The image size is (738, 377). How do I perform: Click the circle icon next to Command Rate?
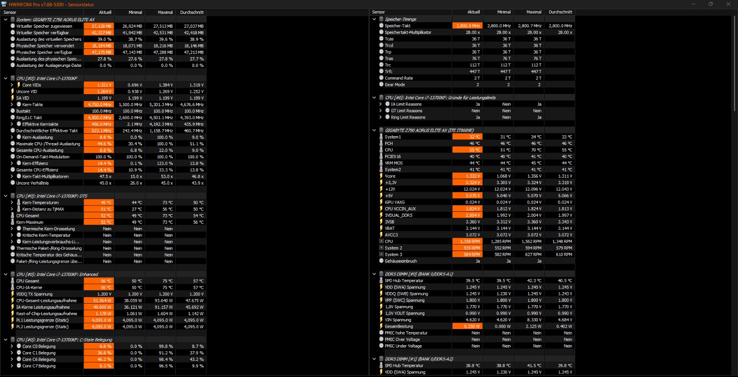click(381, 78)
